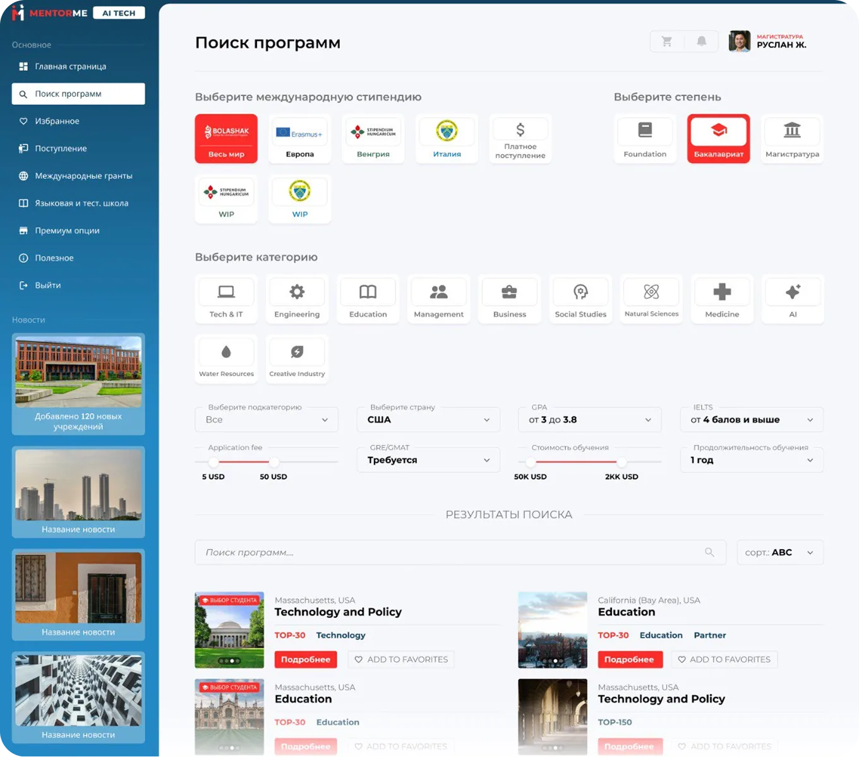
Task: Click the Поиск программ search input field
Action: point(460,552)
